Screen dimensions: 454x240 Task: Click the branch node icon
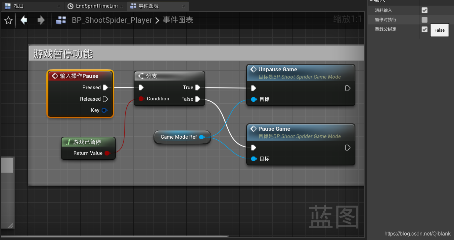(141, 76)
